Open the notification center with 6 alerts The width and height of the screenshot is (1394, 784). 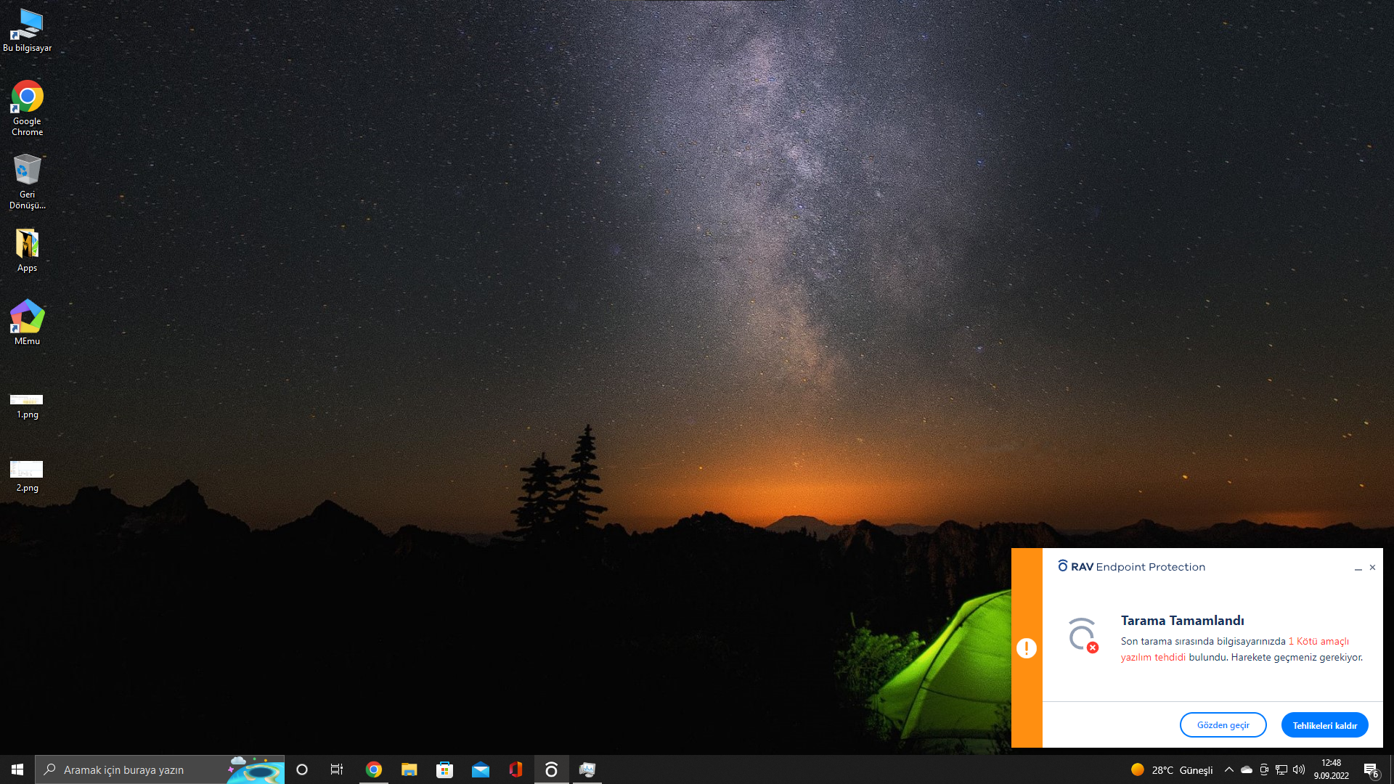point(1371,770)
